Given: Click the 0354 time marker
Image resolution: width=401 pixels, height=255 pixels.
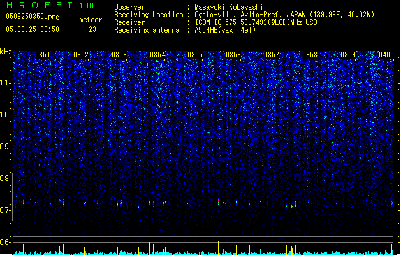Looking at the screenshot, I should 157,55.
